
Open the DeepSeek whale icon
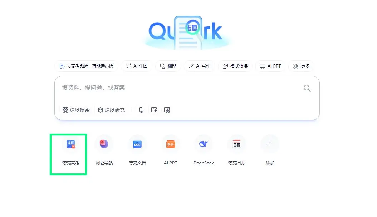tap(204, 144)
